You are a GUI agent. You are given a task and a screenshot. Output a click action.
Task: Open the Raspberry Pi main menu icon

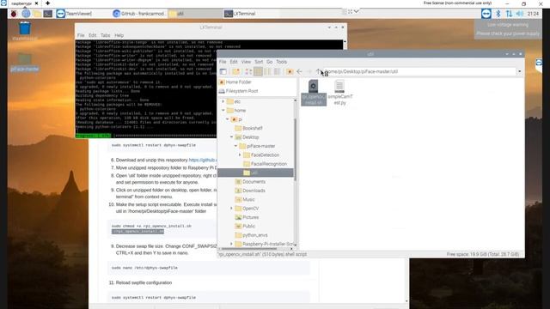tap(14, 14)
